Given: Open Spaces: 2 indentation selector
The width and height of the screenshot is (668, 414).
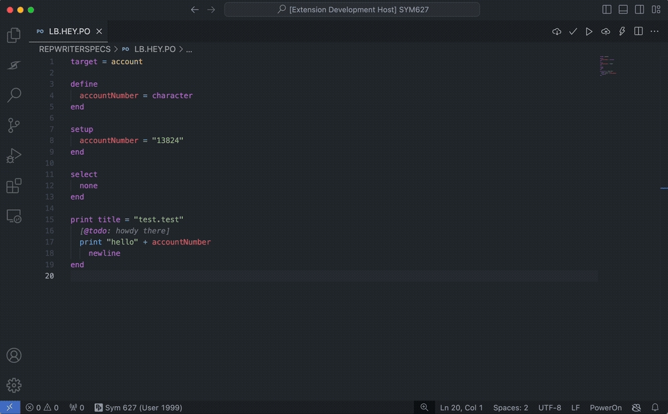Looking at the screenshot, I should (510, 407).
